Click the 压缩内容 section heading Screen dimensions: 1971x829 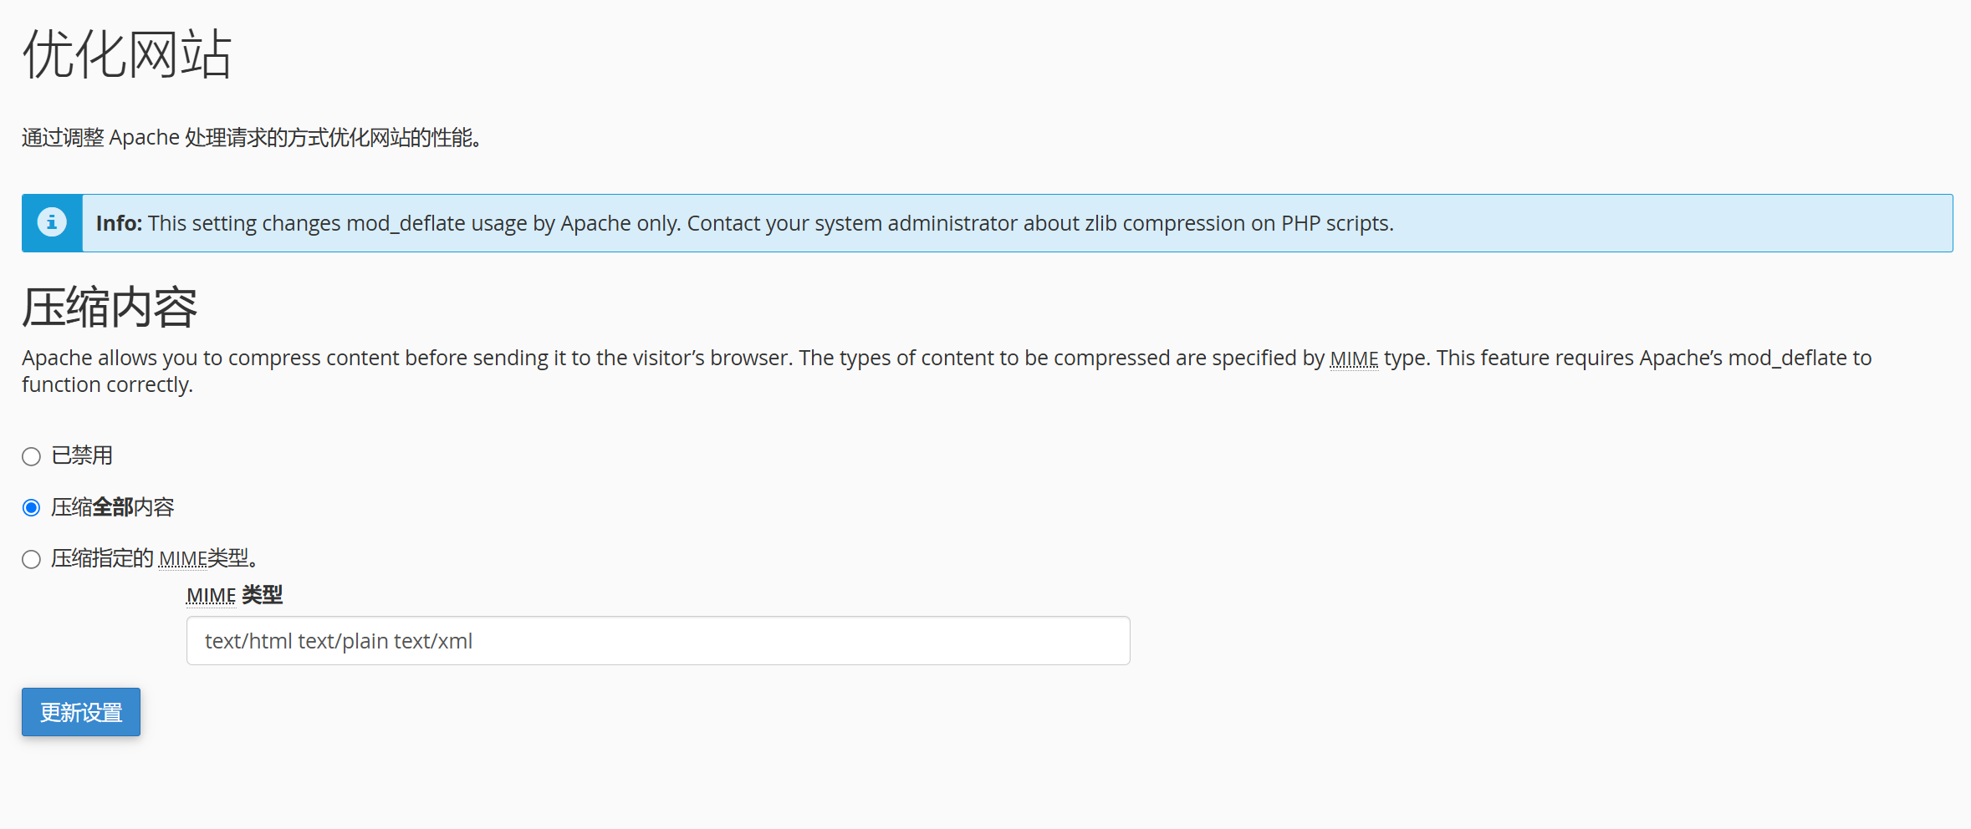pos(109,308)
